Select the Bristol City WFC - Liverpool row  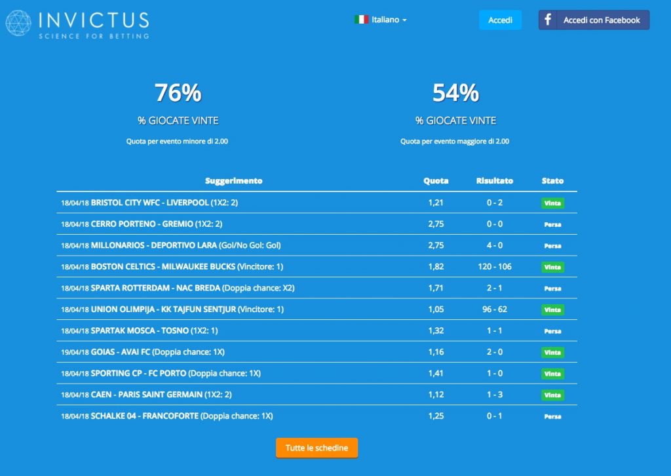pyautogui.click(x=316, y=203)
